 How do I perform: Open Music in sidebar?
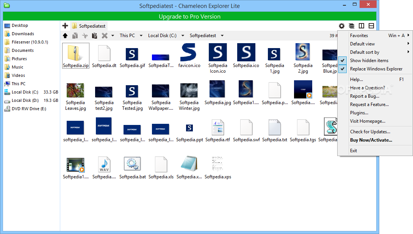pyautogui.click(x=14, y=67)
